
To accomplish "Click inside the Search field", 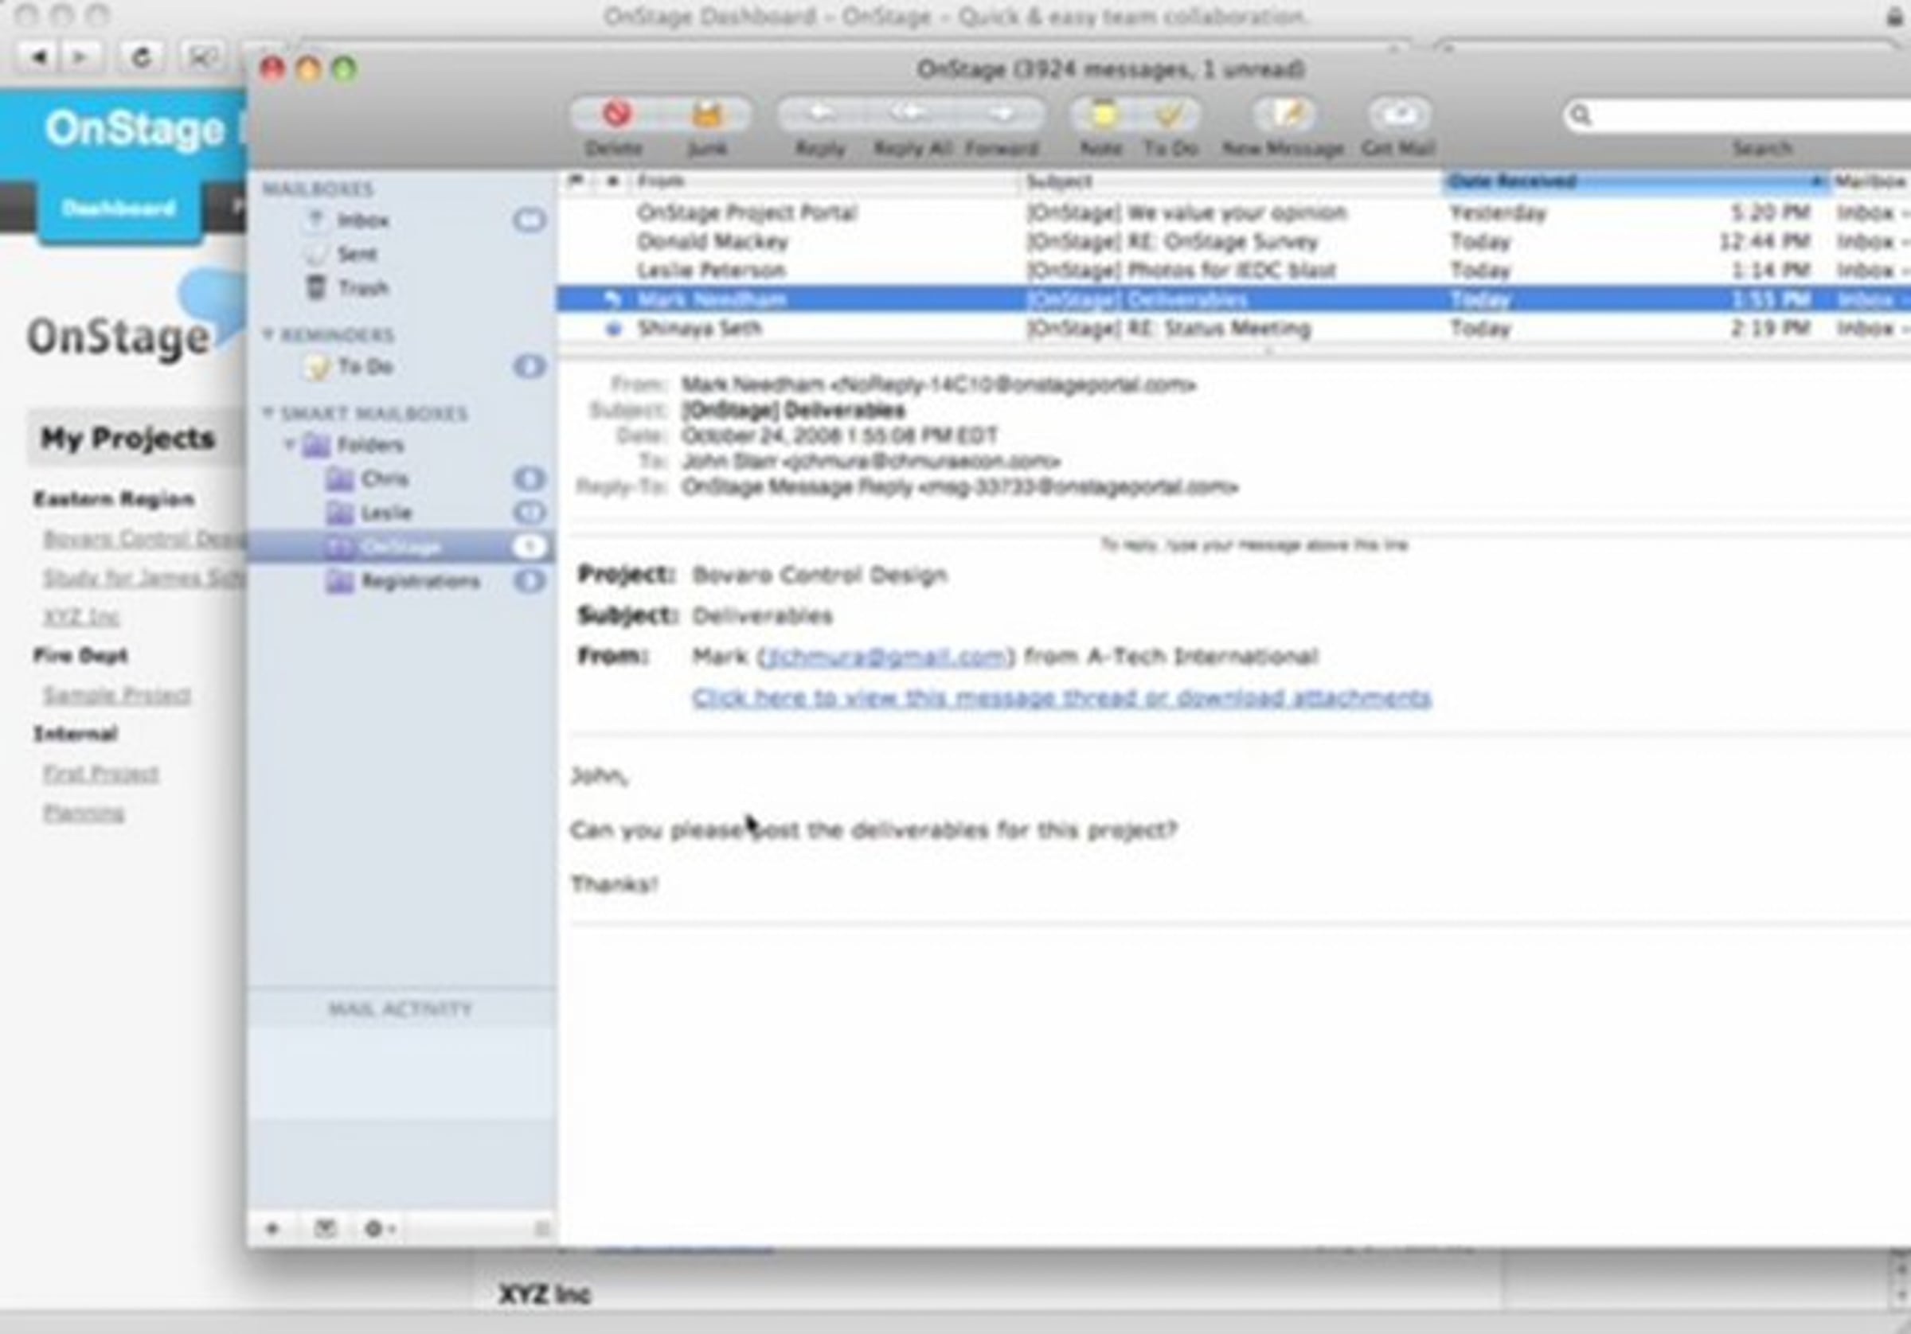I will tap(1748, 115).
